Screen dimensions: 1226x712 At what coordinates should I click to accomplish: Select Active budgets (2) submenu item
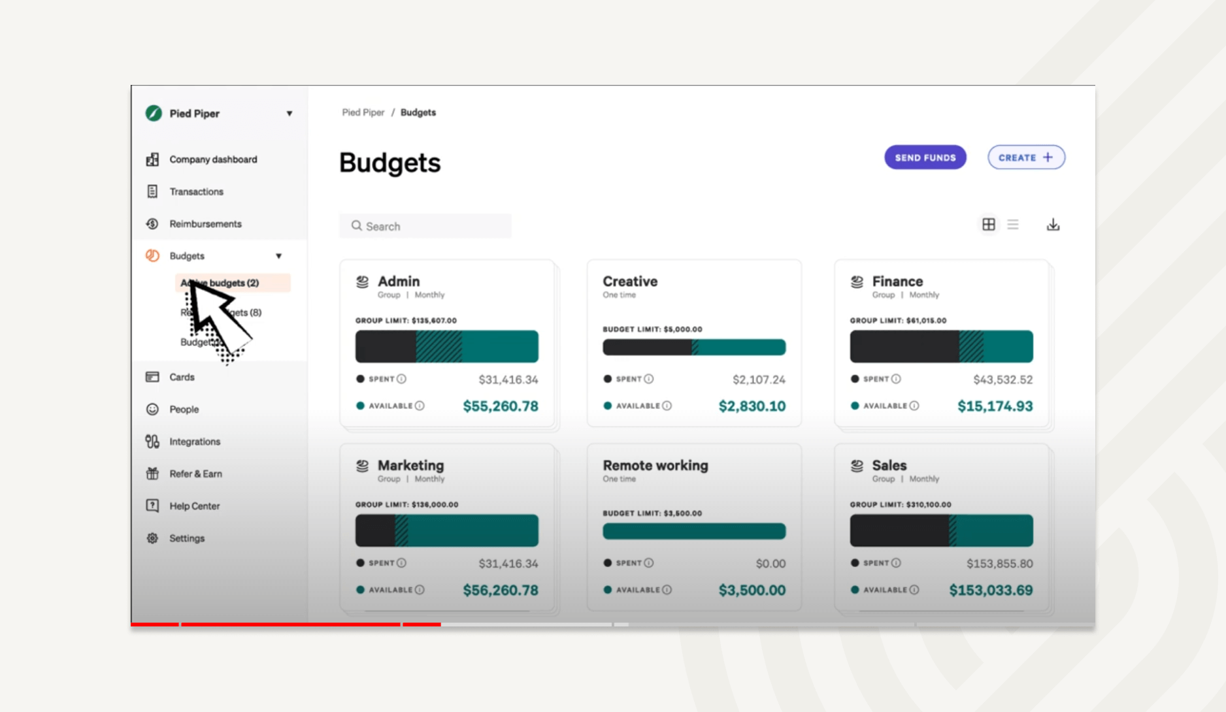point(233,283)
